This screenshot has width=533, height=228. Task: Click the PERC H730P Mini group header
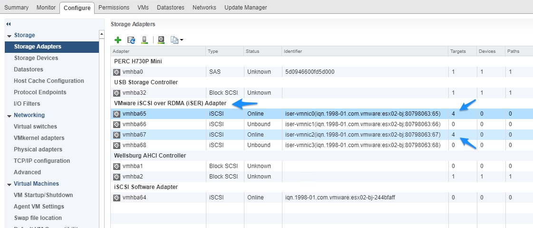click(138, 61)
